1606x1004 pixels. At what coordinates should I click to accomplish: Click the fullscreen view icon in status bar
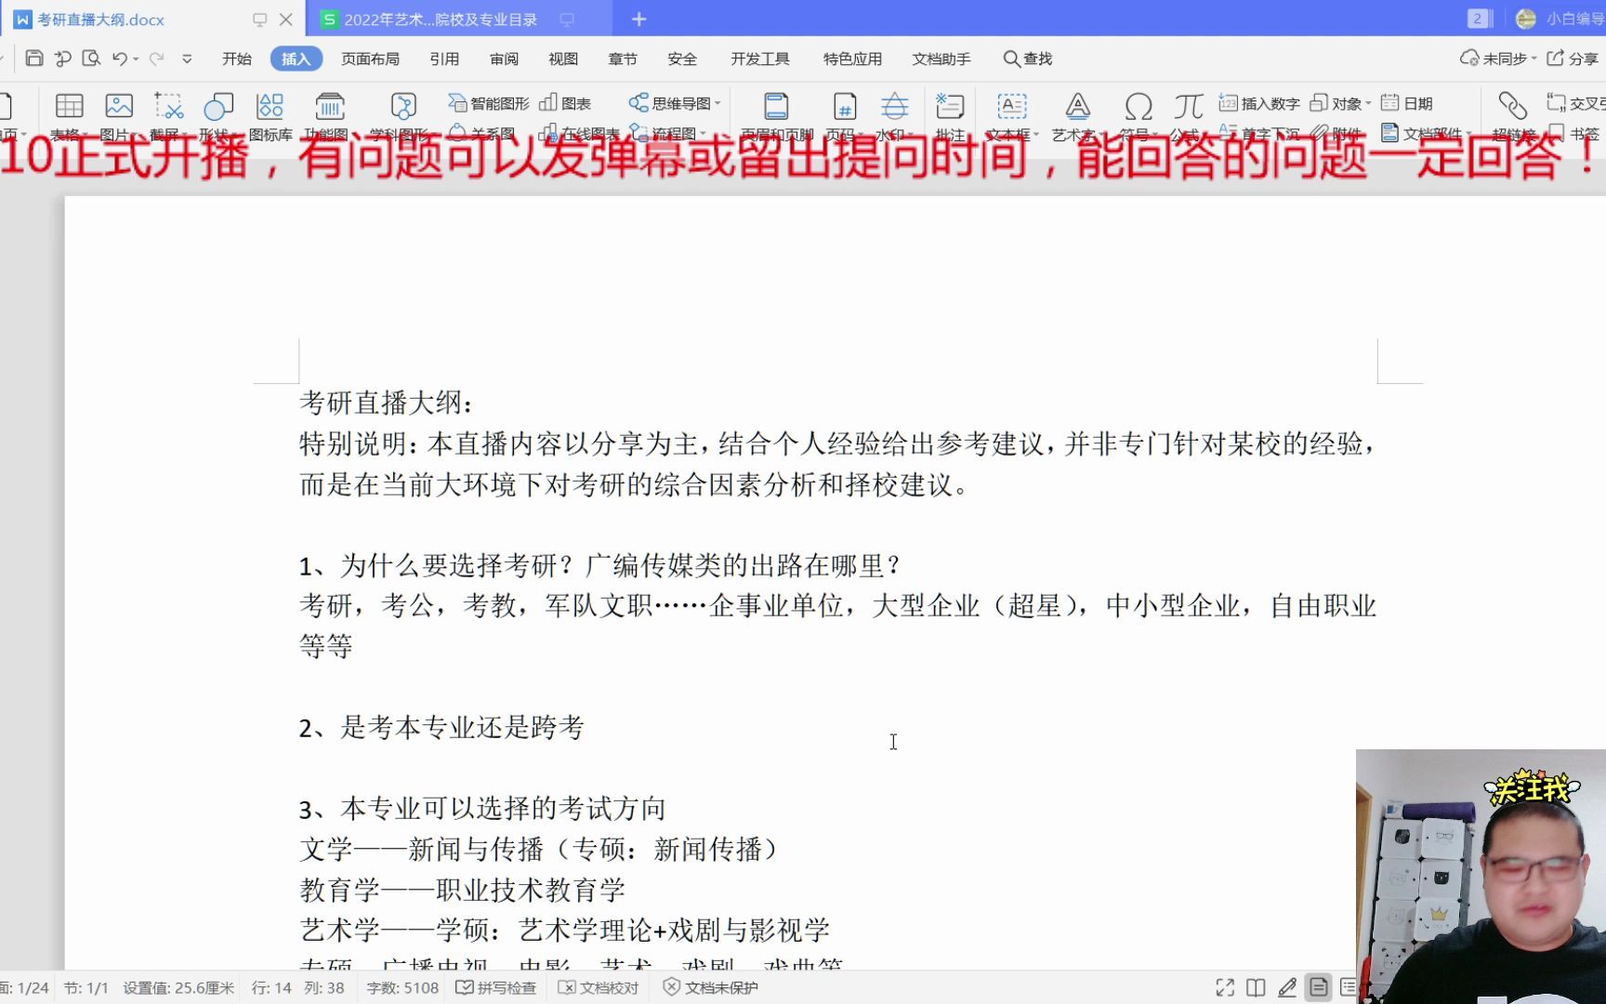pos(1225,987)
